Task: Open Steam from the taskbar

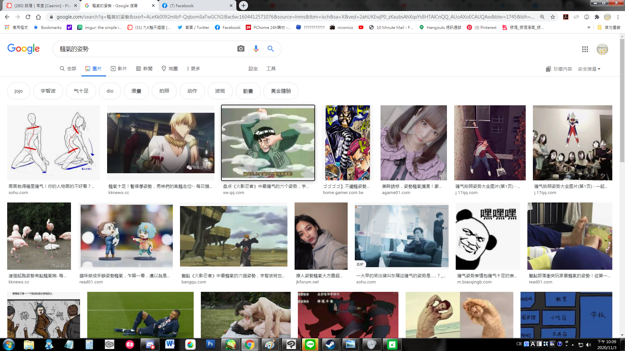Action: 330,344
